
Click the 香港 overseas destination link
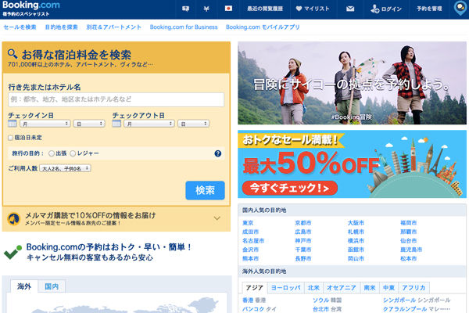click(248, 300)
